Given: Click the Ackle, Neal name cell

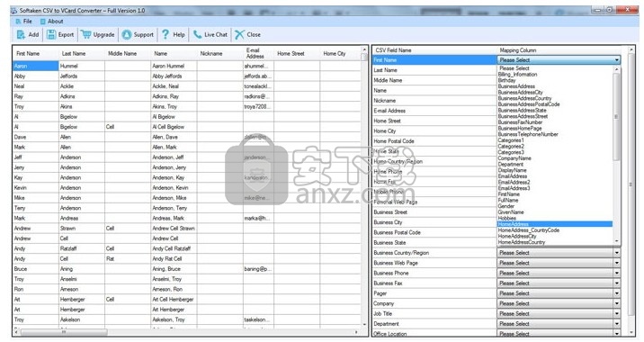Looking at the screenshot, I should 174,86.
